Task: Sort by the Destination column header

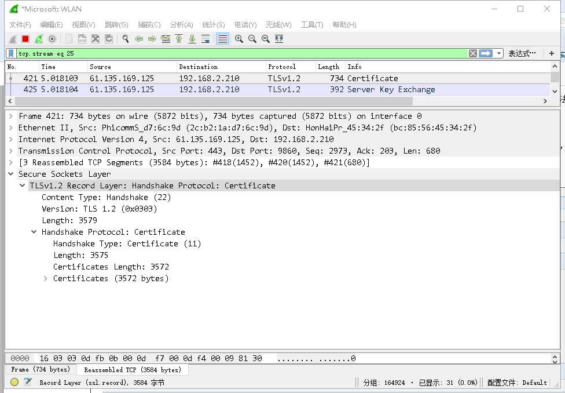Action: [221, 67]
